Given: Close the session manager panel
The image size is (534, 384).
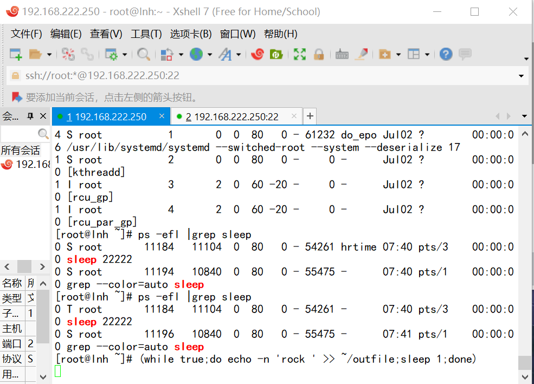Looking at the screenshot, I should (x=43, y=116).
